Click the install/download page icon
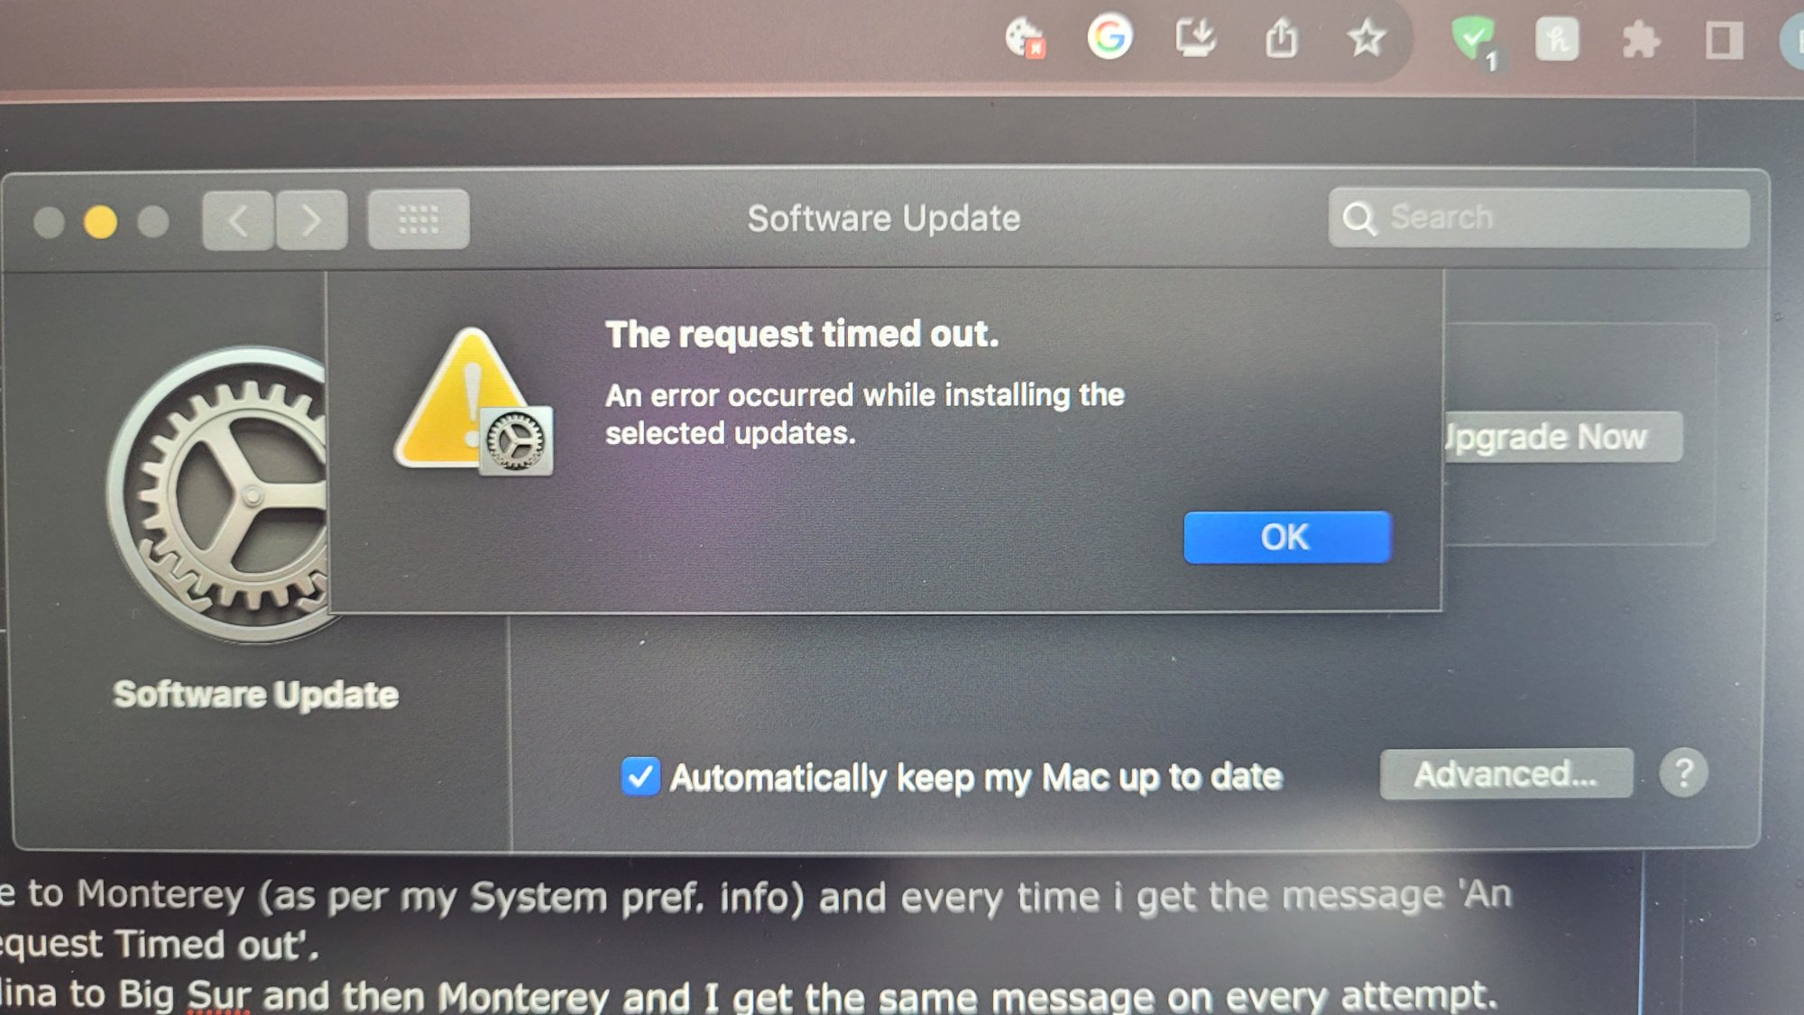 pos(1196,38)
